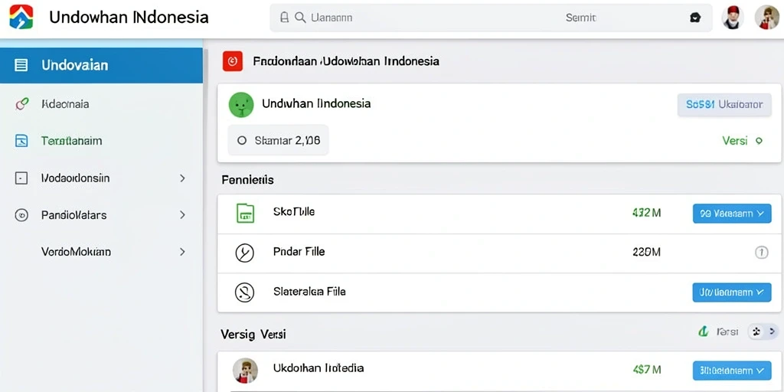Click the avatar thumbnail for Ukdorhan Irotedia

click(x=245, y=371)
